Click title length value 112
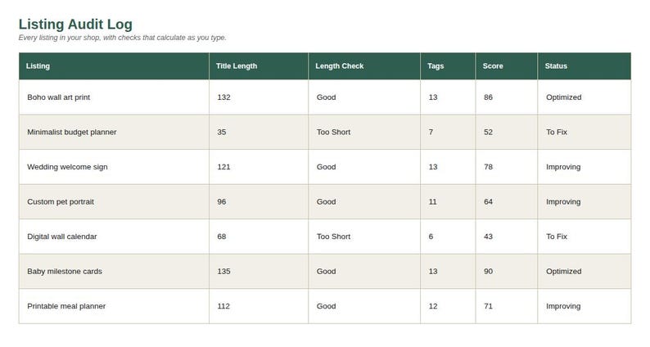Screen dimensions: 650x347 223,306
